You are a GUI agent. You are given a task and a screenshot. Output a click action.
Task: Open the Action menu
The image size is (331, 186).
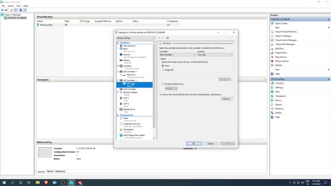[10, 6]
